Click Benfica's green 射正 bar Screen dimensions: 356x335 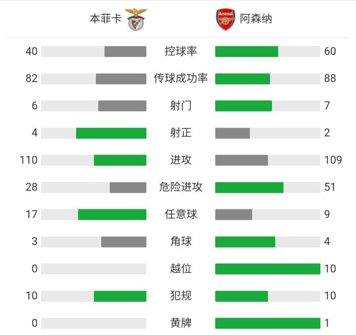(x=111, y=133)
